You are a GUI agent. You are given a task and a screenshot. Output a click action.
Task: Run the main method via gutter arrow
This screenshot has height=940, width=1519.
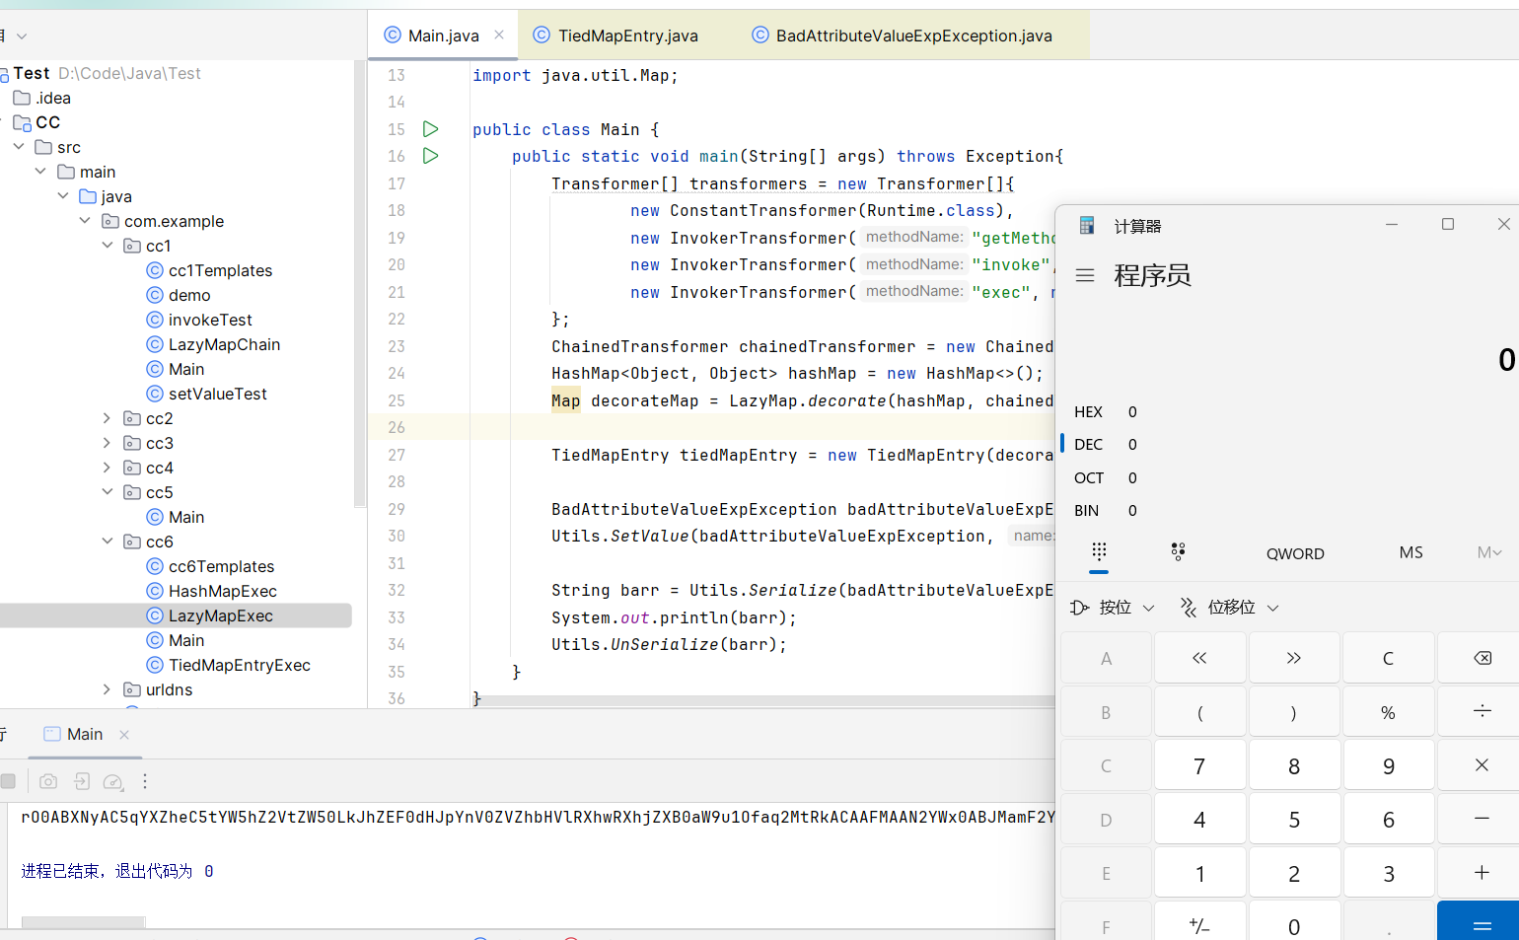coord(430,156)
